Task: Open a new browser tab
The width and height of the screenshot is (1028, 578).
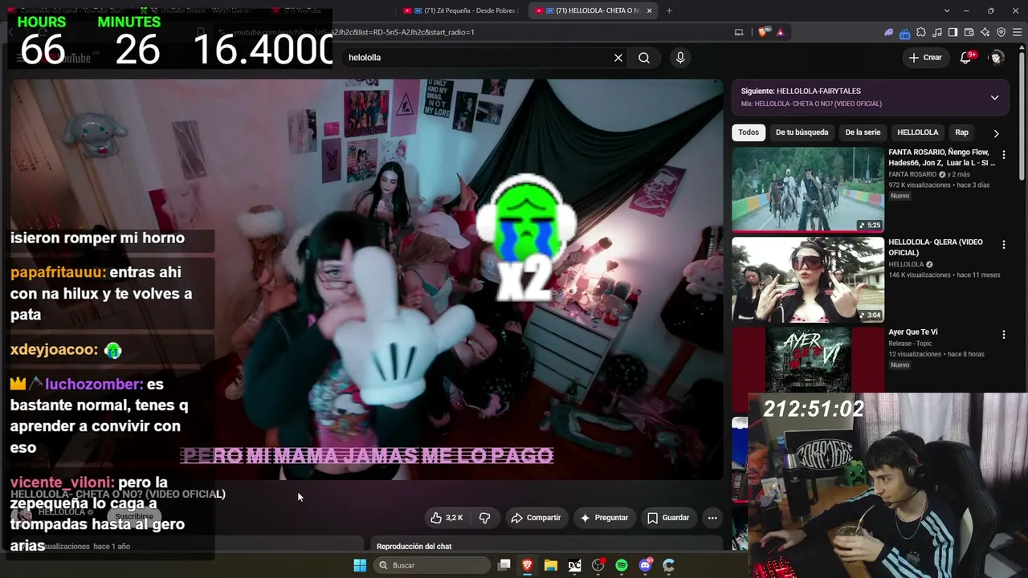Action: [669, 10]
